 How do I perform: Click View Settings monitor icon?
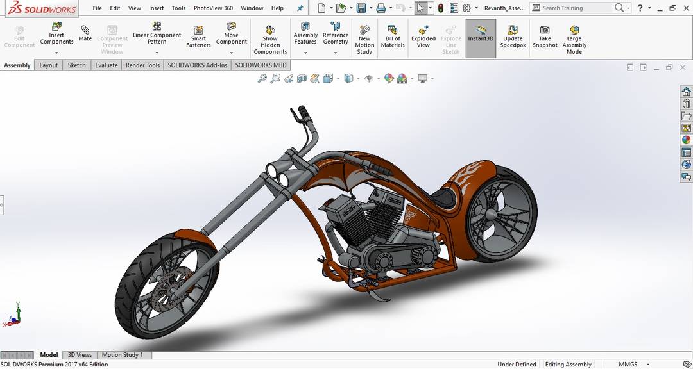[x=422, y=79]
